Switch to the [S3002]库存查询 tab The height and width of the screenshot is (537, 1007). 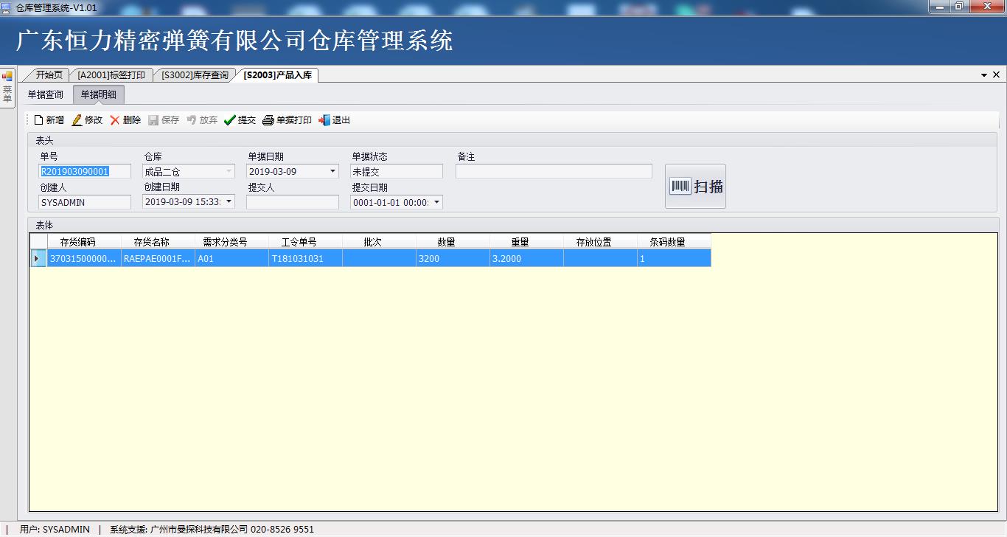(195, 75)
